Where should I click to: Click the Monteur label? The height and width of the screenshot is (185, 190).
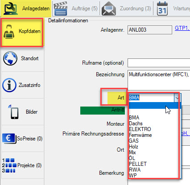coord(116,124)
